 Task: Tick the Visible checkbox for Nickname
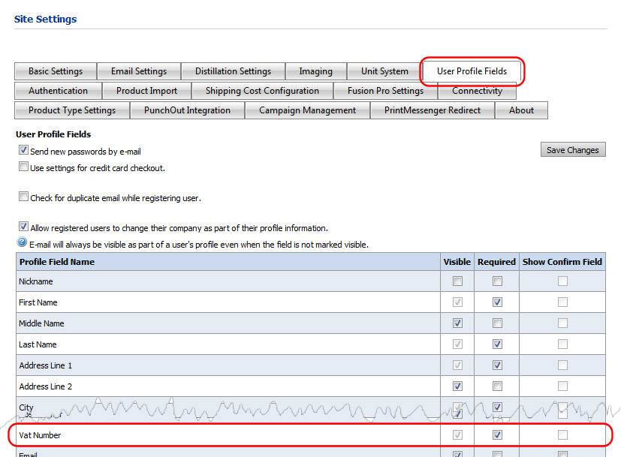(457, 281)
